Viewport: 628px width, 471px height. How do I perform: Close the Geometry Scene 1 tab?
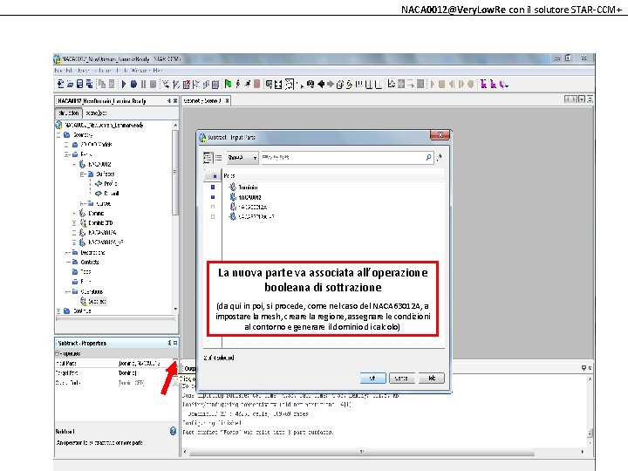tap(227, 100)
